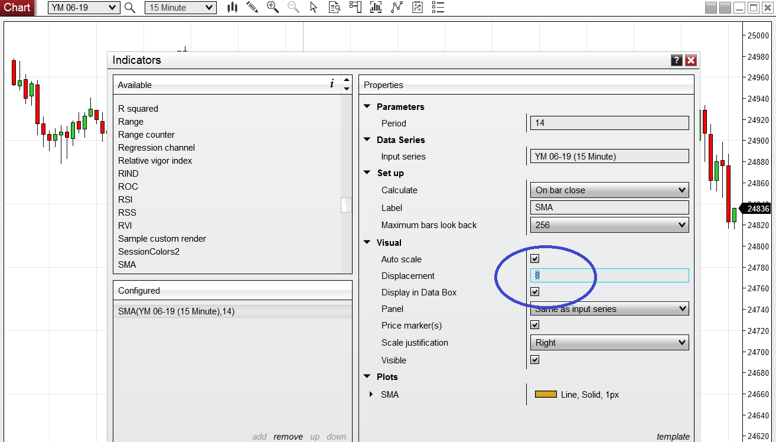The image size is (776, 442).
Task: Select Range counter indicator
Action: pos(146,135)
